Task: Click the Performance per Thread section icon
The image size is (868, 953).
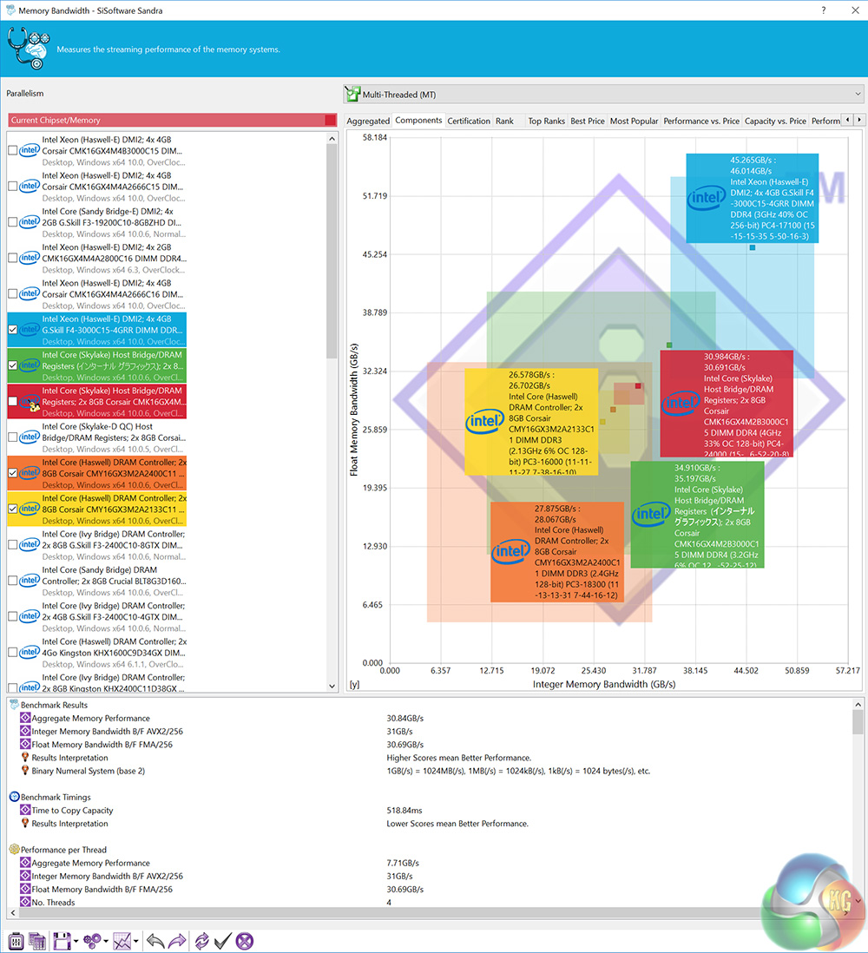Action: pyautogui.click(x=15, y=850)
